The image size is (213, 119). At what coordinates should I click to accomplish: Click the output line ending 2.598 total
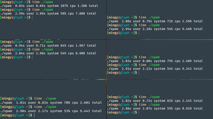(x=155, y=21)
